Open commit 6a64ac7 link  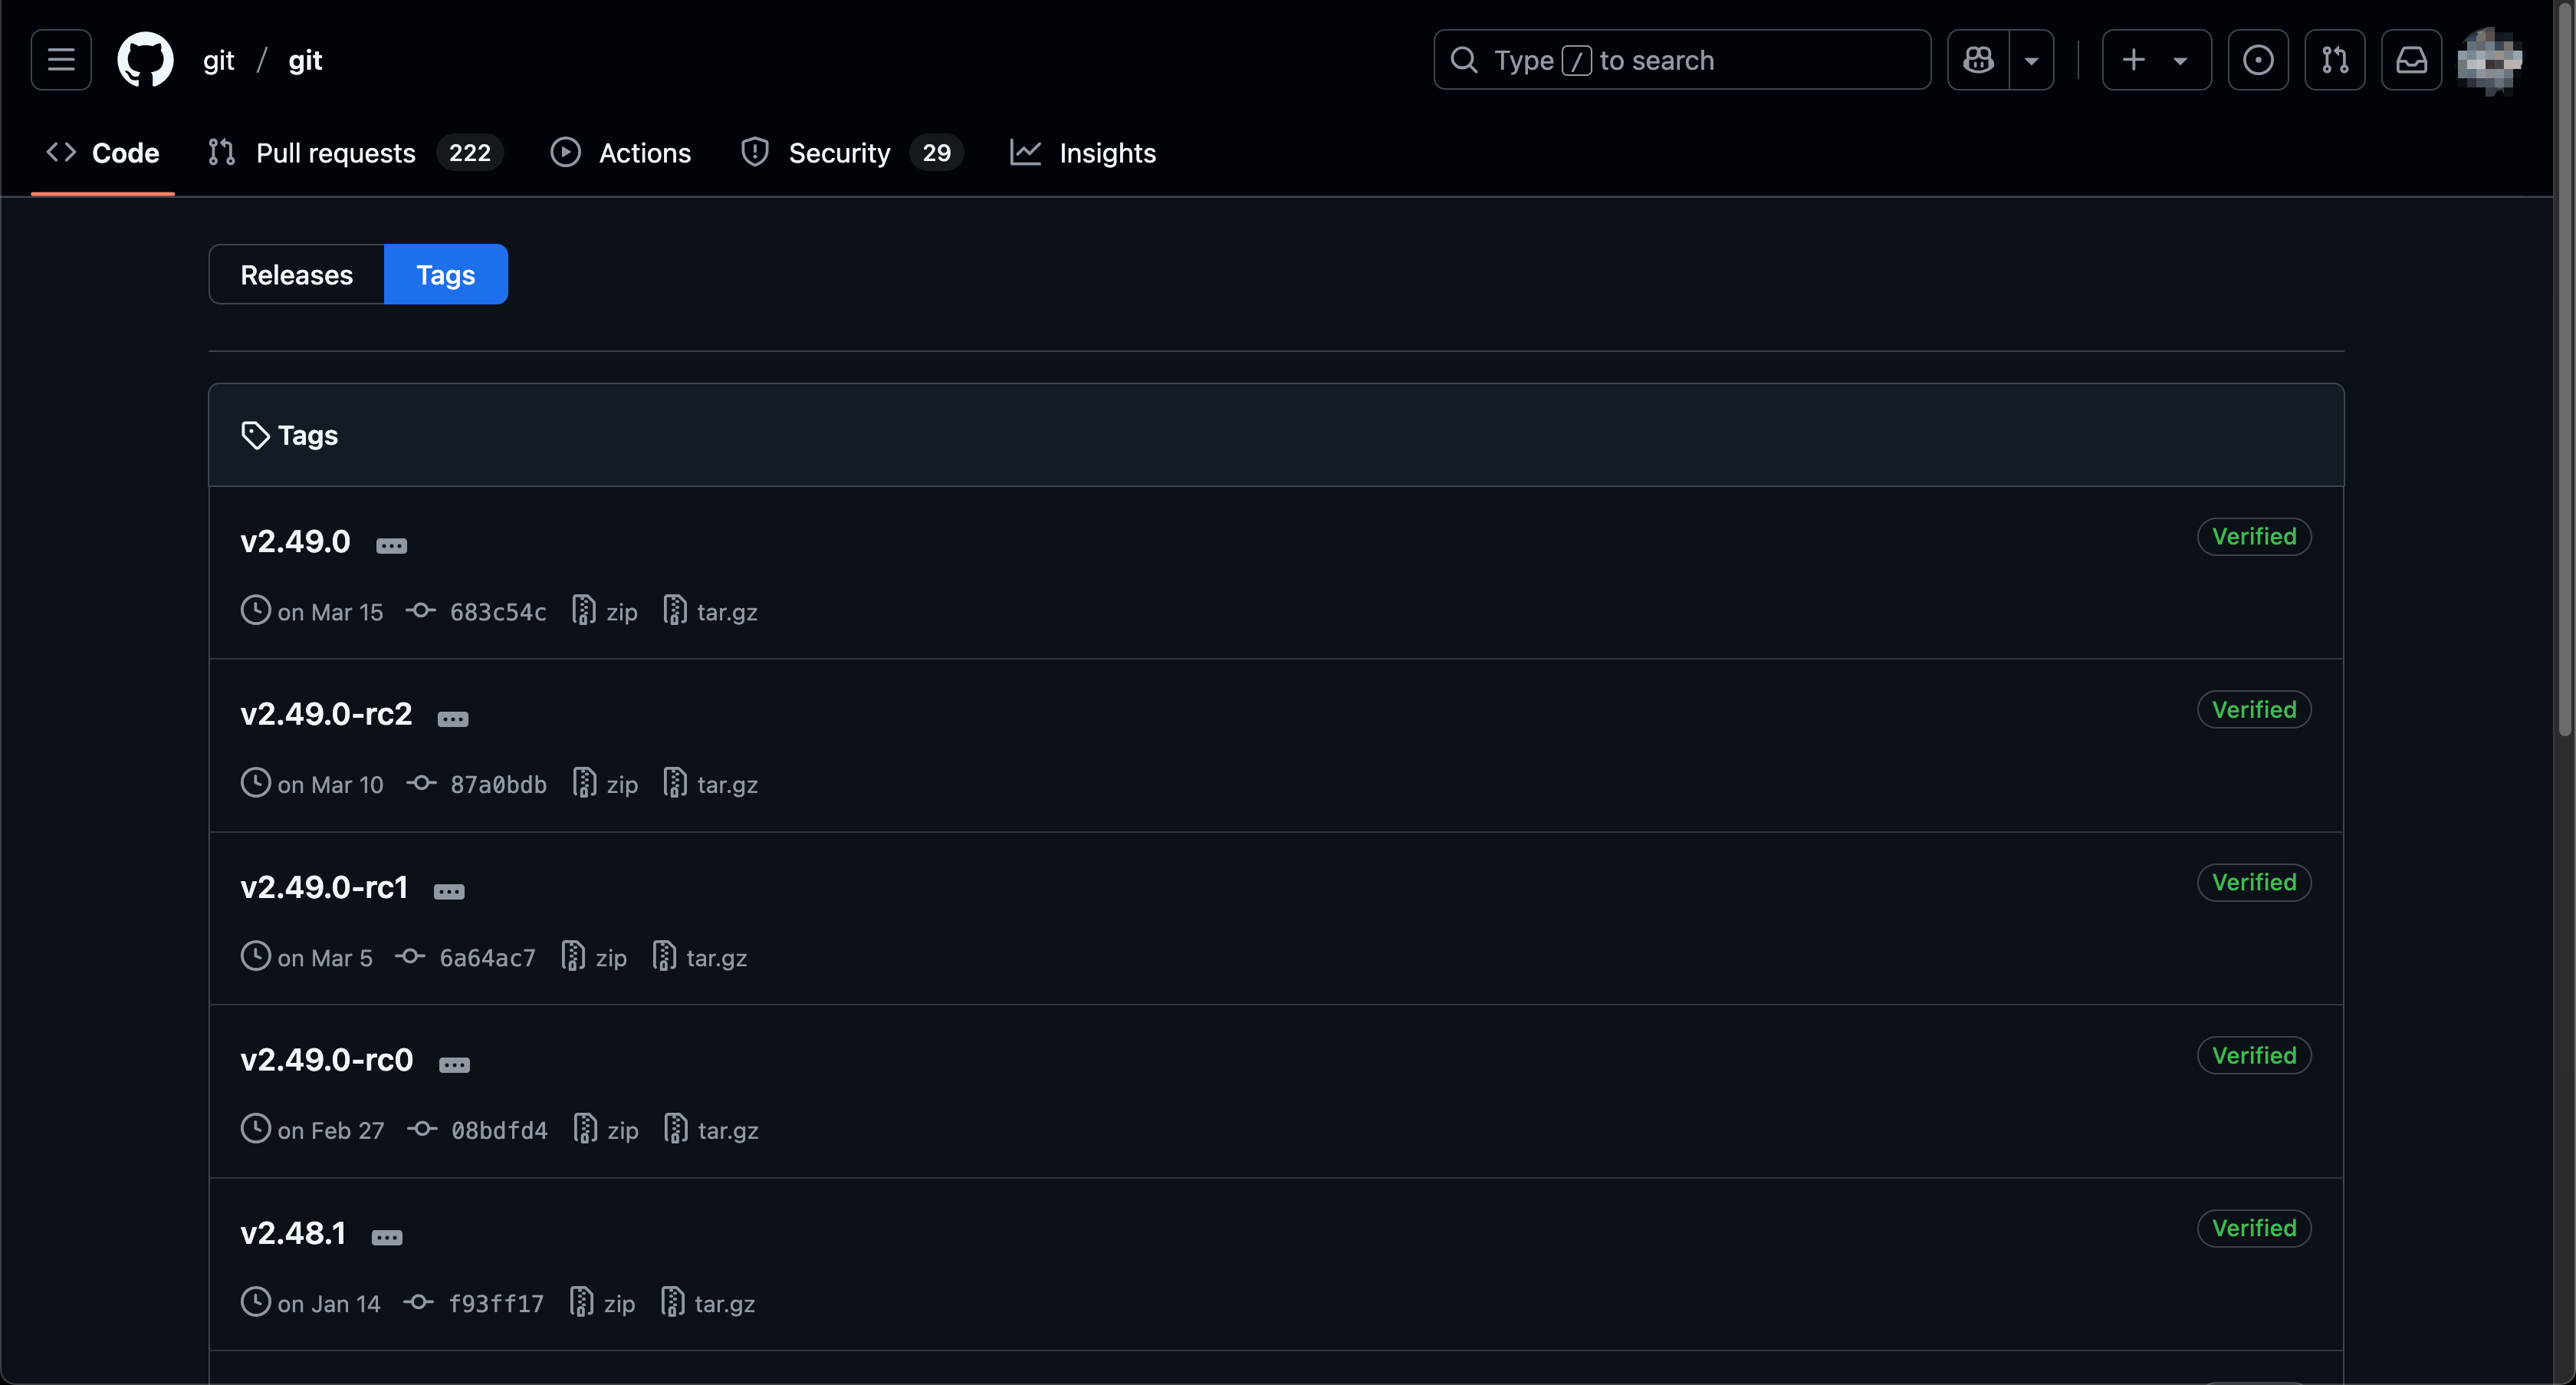point(487,958)
